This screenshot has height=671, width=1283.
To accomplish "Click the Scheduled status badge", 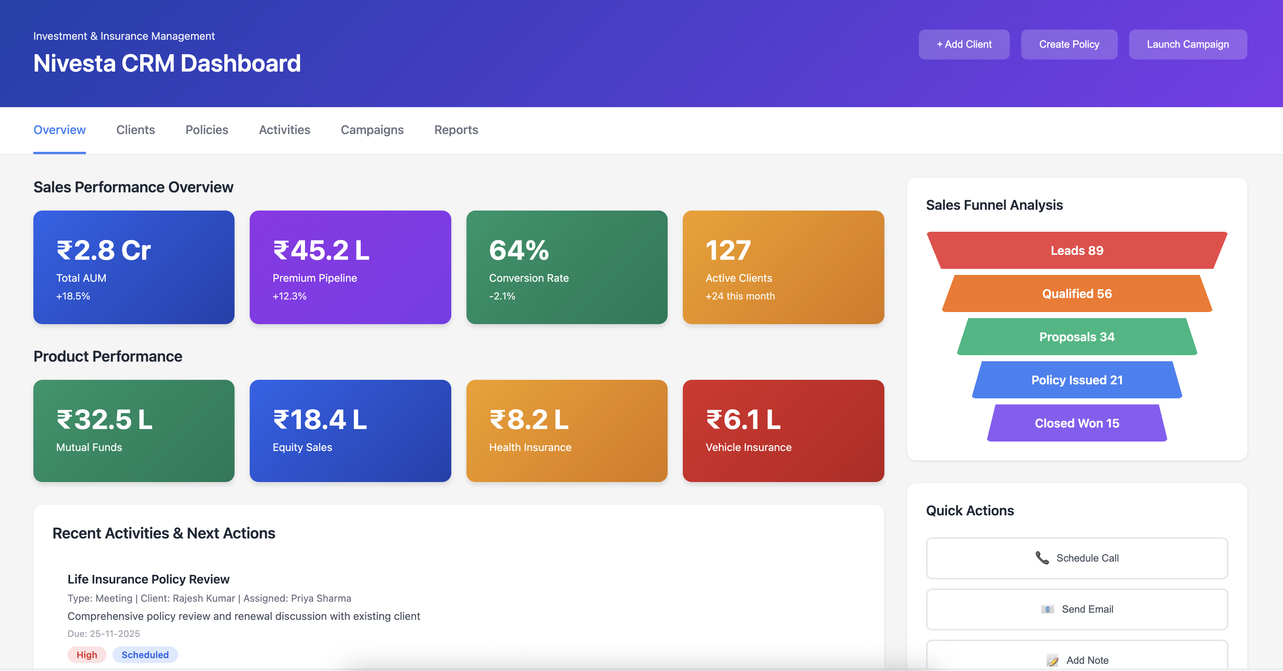I will tap(145, 655).
